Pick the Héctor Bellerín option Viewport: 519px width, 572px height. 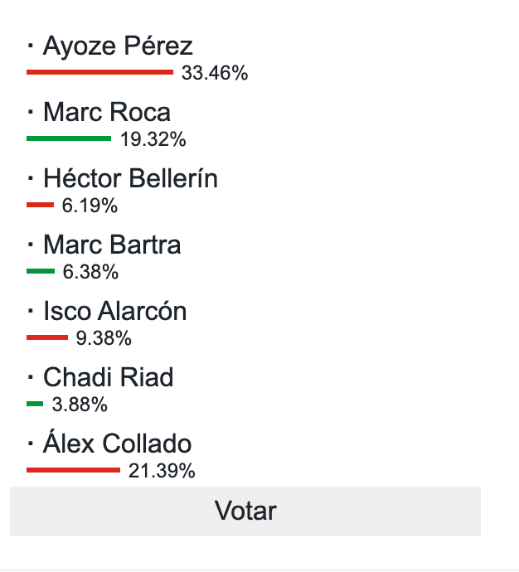(129, 179)
